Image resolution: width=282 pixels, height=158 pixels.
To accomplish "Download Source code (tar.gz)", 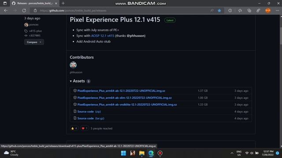I will (x=91, y=118).
